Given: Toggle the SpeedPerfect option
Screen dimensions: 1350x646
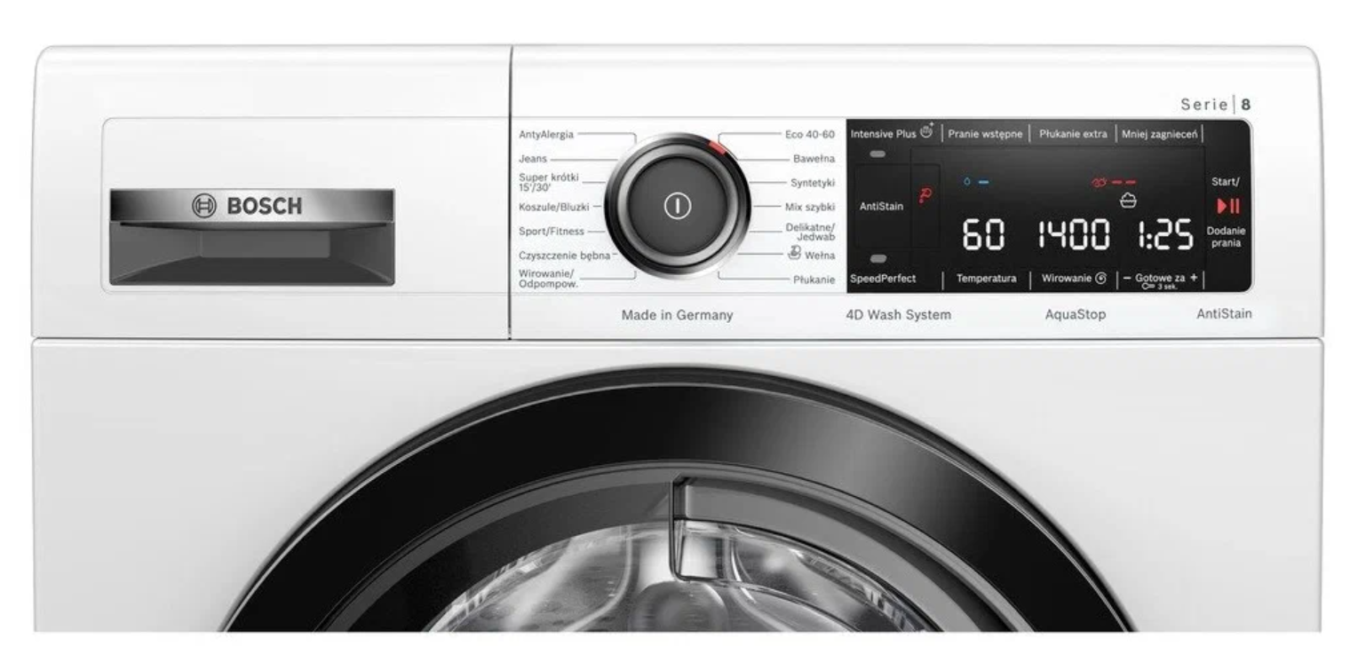Looking at the screenshot, I should tap(883, 279).
